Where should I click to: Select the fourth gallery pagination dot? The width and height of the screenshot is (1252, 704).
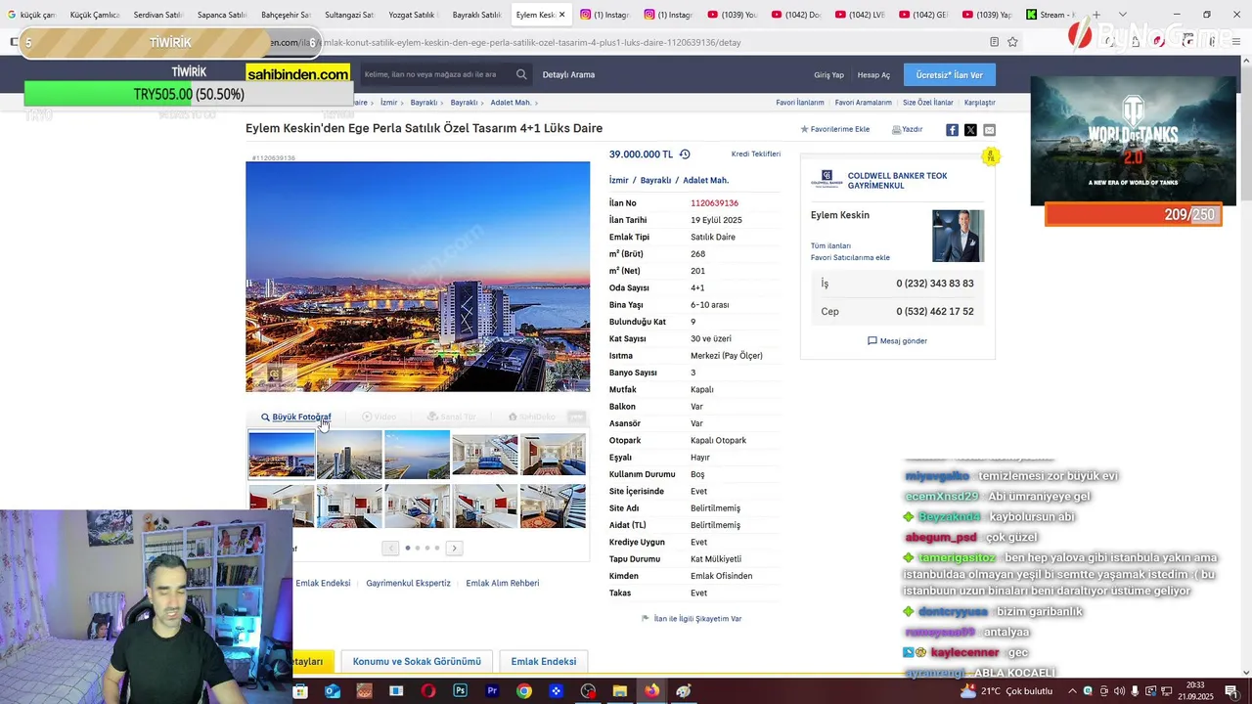click(437, 548)
